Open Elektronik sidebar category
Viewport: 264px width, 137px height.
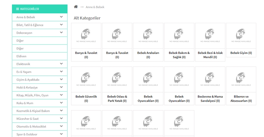coord(23,64)
